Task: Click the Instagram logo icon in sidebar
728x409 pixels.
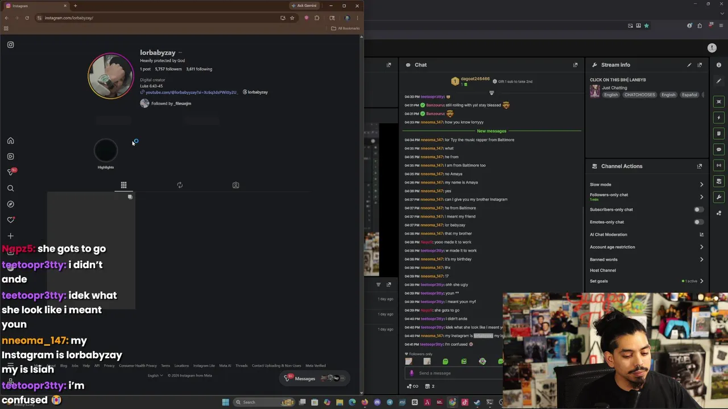Action: pyautogui.click(x=10, y=45)
